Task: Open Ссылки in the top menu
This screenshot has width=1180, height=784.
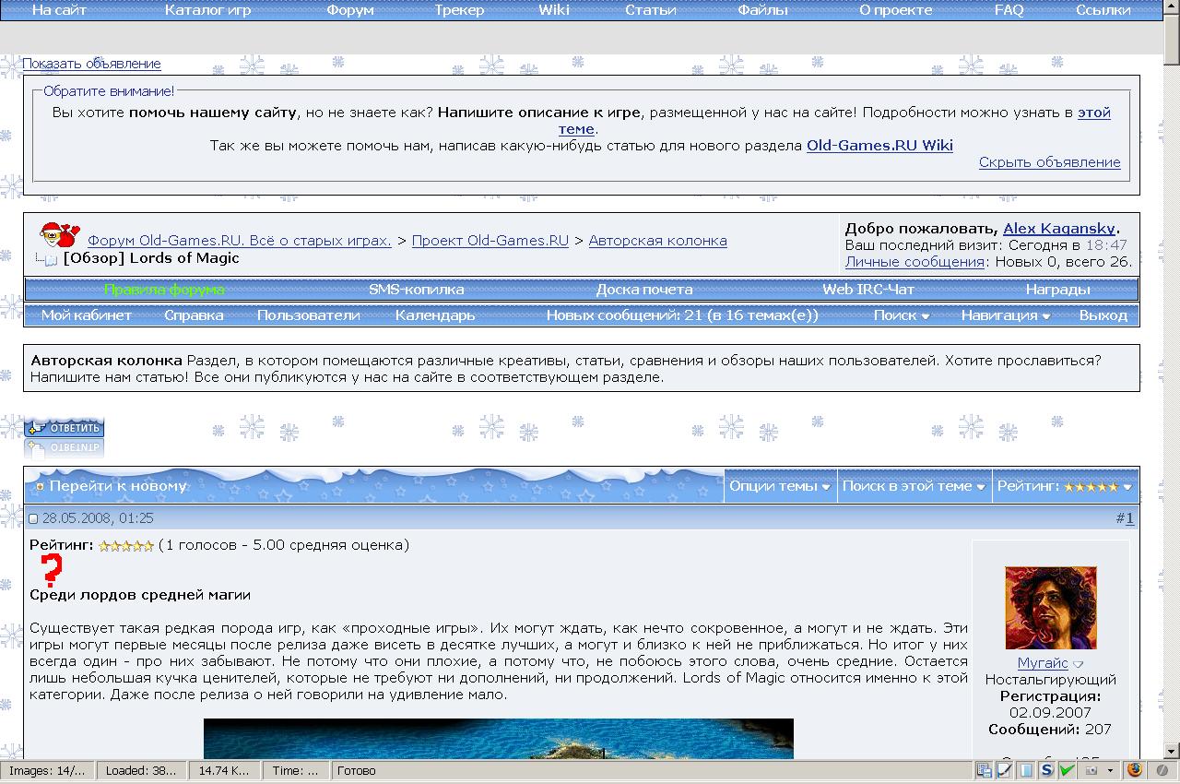Action: tap(1103, 10)
